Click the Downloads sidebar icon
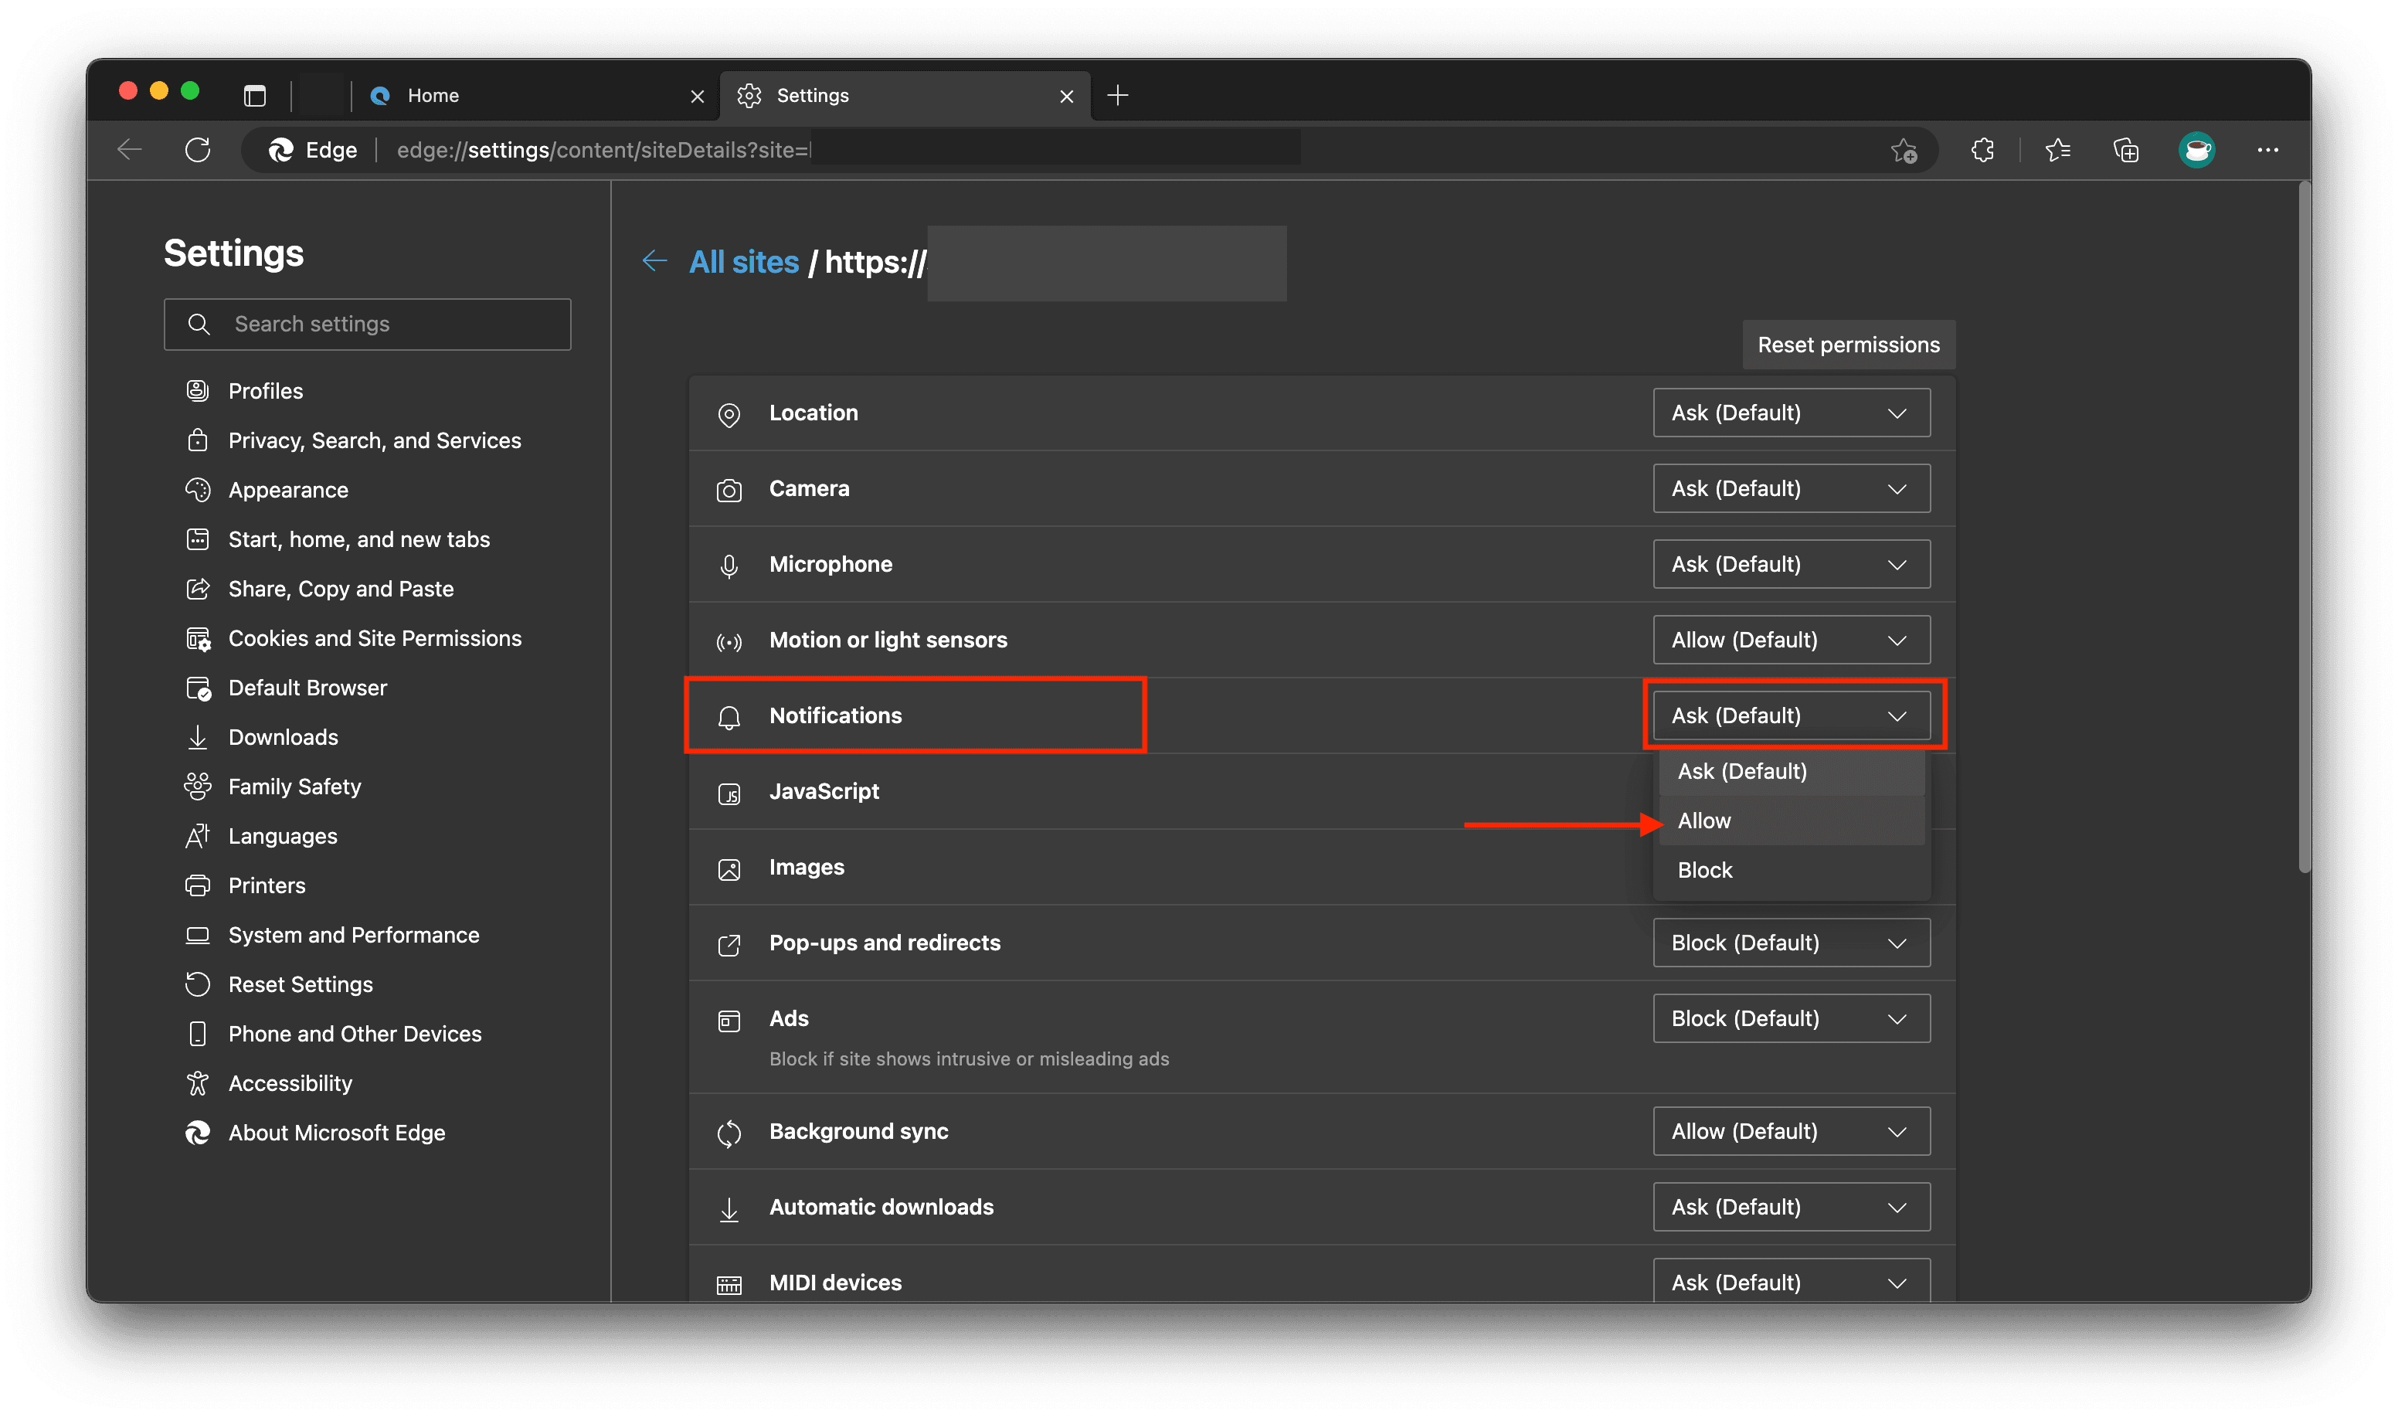The width and height of the screenshot is (2398, 1417). pos(198,736)
